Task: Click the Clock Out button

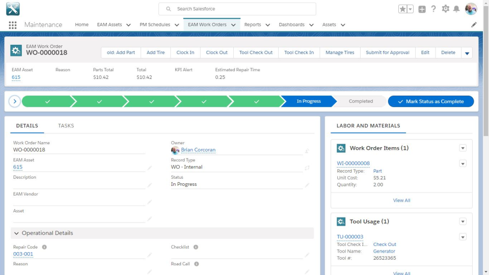Action: [x=217, y=52]
